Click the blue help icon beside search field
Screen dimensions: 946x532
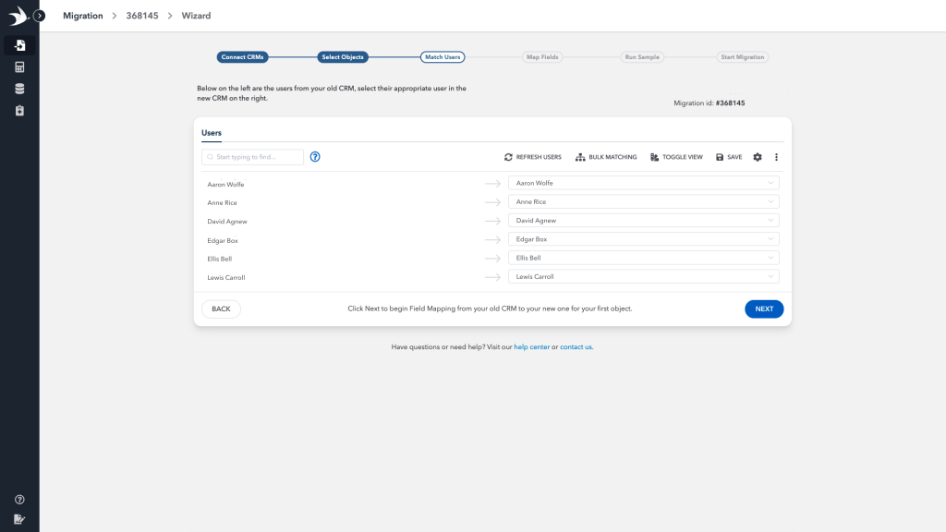(315, 157)
